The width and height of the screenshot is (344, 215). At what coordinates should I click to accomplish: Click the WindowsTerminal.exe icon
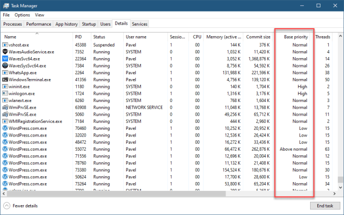5,80
